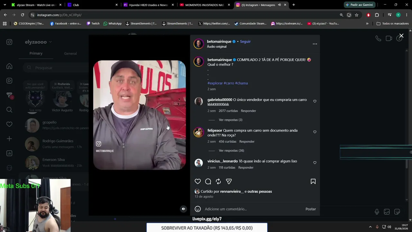Attach an image in the chat composer
The height and width of the screenshot is (232, 412).
[387, 212]
